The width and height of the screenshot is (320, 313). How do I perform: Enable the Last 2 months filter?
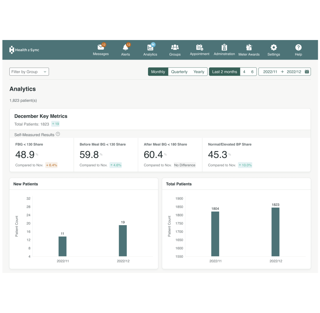225,72
